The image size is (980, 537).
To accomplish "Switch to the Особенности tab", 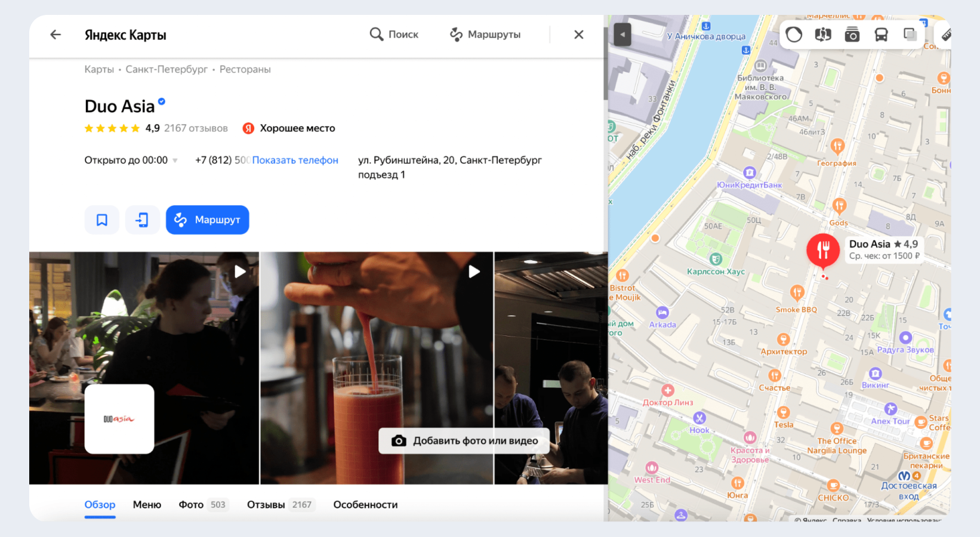I will [x=365, y=505].
